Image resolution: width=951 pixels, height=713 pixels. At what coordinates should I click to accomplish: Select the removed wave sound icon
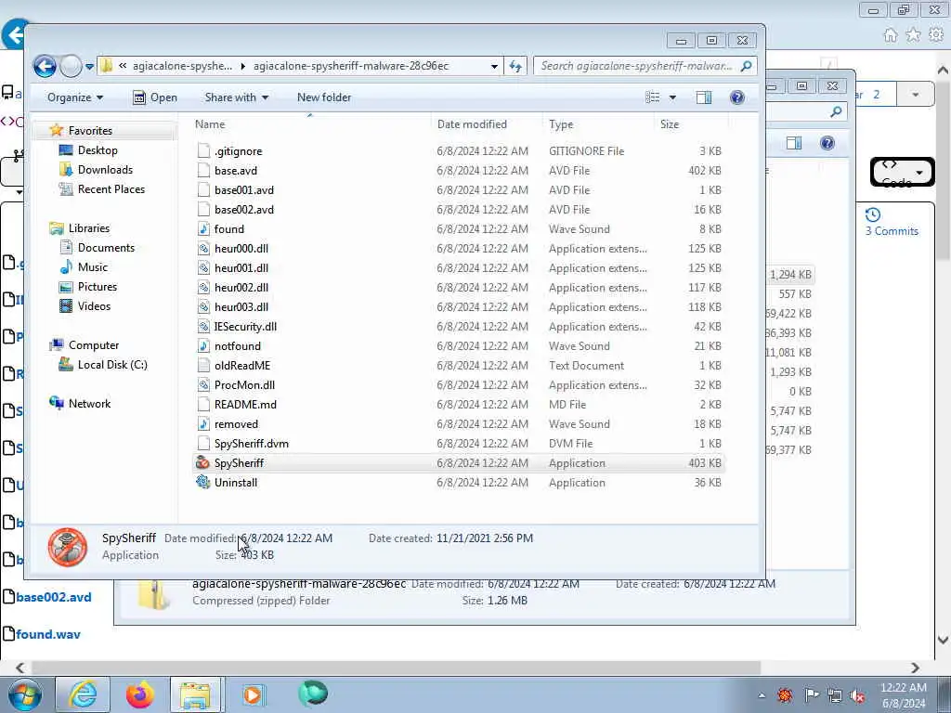click(x=203, y=423)
